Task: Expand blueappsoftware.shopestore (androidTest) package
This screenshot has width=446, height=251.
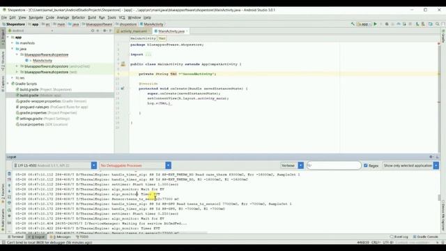Action: tap(17, 66)
